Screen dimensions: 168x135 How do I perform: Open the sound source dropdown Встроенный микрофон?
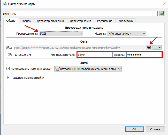click(x=88, y=69)
